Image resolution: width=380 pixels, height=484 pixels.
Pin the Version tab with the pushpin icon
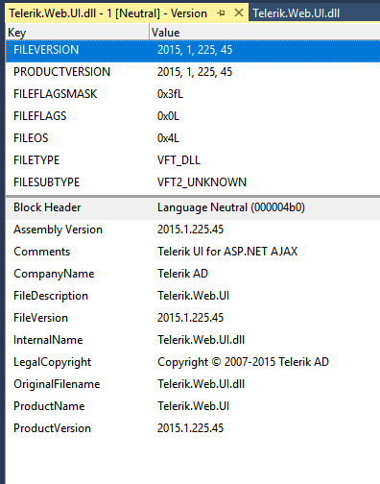point(221,13)
